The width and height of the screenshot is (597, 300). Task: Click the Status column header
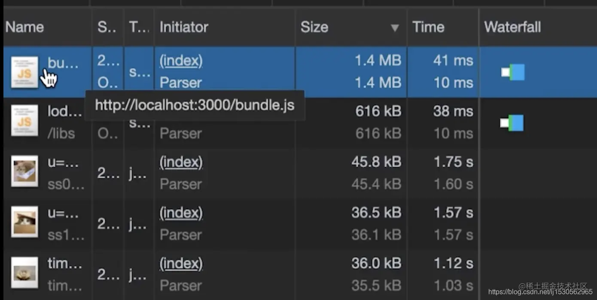point(107,27)
